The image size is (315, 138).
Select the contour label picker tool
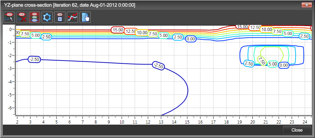[x=9, y=17]
